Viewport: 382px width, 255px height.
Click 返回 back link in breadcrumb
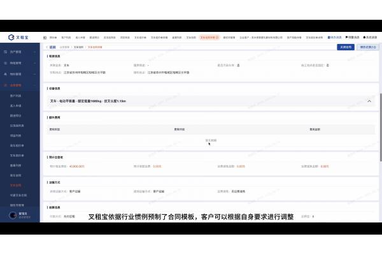[x=51, y=47]
